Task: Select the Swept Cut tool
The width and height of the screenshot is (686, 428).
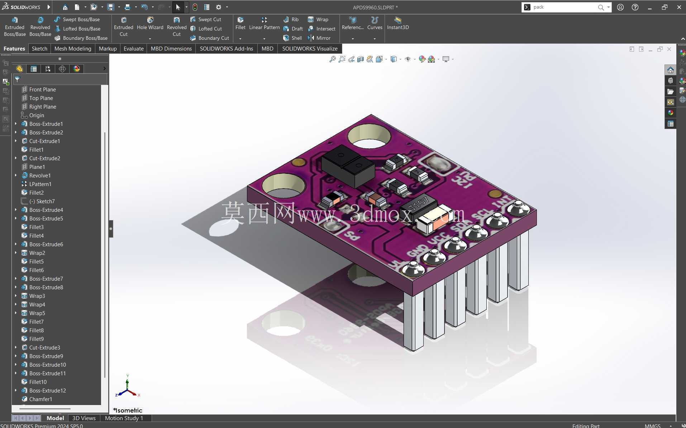Action: tap(206, 19)
